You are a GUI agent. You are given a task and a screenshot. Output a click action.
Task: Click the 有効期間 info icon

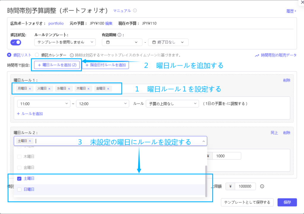click(x=119, y=35)
